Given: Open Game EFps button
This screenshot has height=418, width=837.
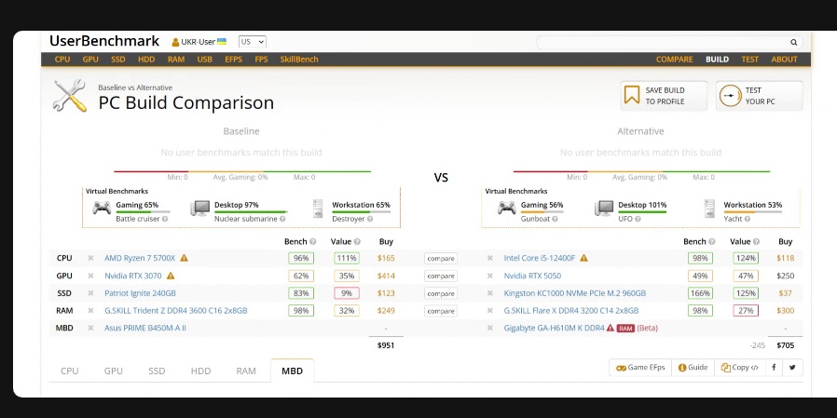Looking at the screenshot, I should coord(640,368).
